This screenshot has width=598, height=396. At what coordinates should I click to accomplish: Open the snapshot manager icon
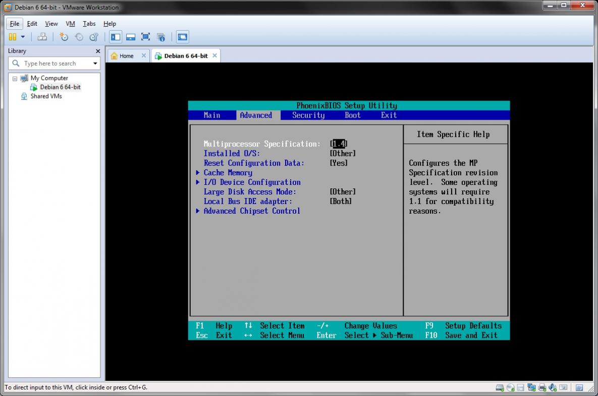coord(94,37)
